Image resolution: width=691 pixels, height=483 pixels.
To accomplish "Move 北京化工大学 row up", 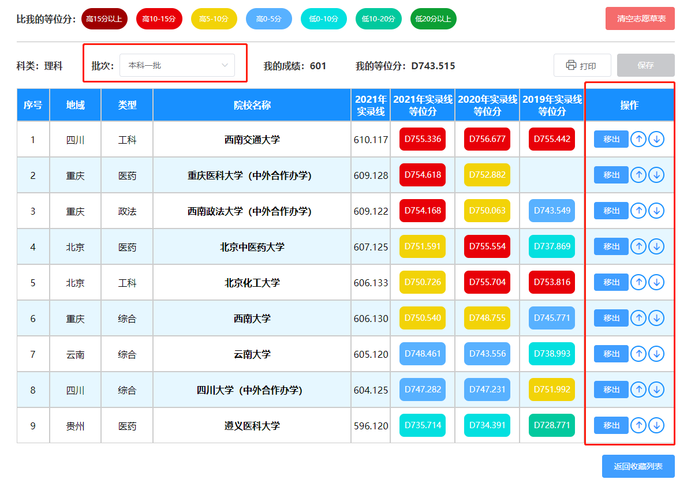I will click(638, 282).
